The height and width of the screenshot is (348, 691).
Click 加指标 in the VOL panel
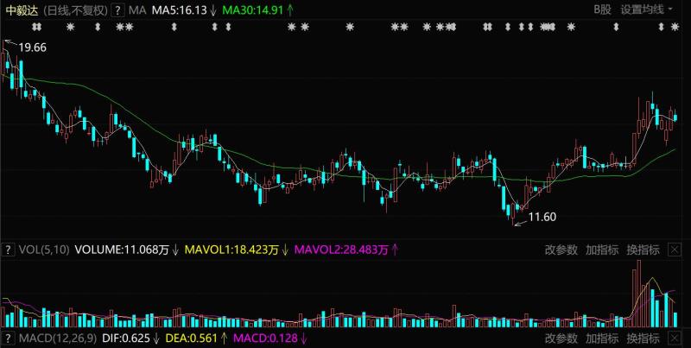pos(602,250)
